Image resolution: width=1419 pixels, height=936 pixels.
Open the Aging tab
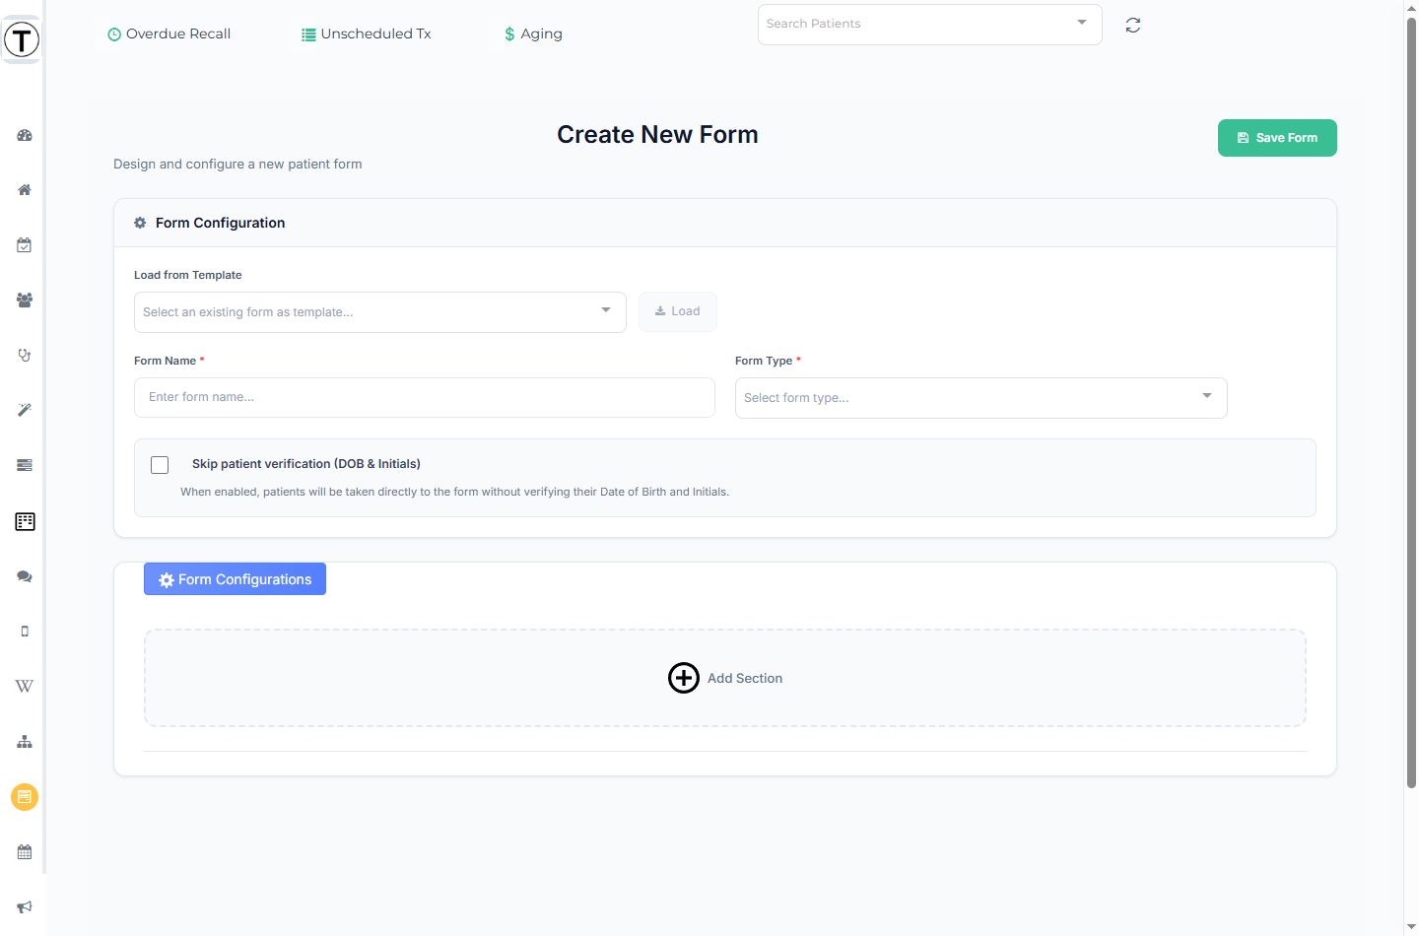(x=533, y=33)
